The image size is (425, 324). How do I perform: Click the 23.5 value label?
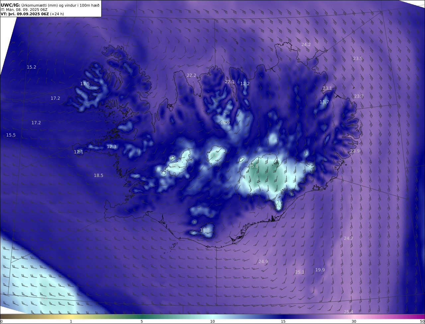point(358,58)
